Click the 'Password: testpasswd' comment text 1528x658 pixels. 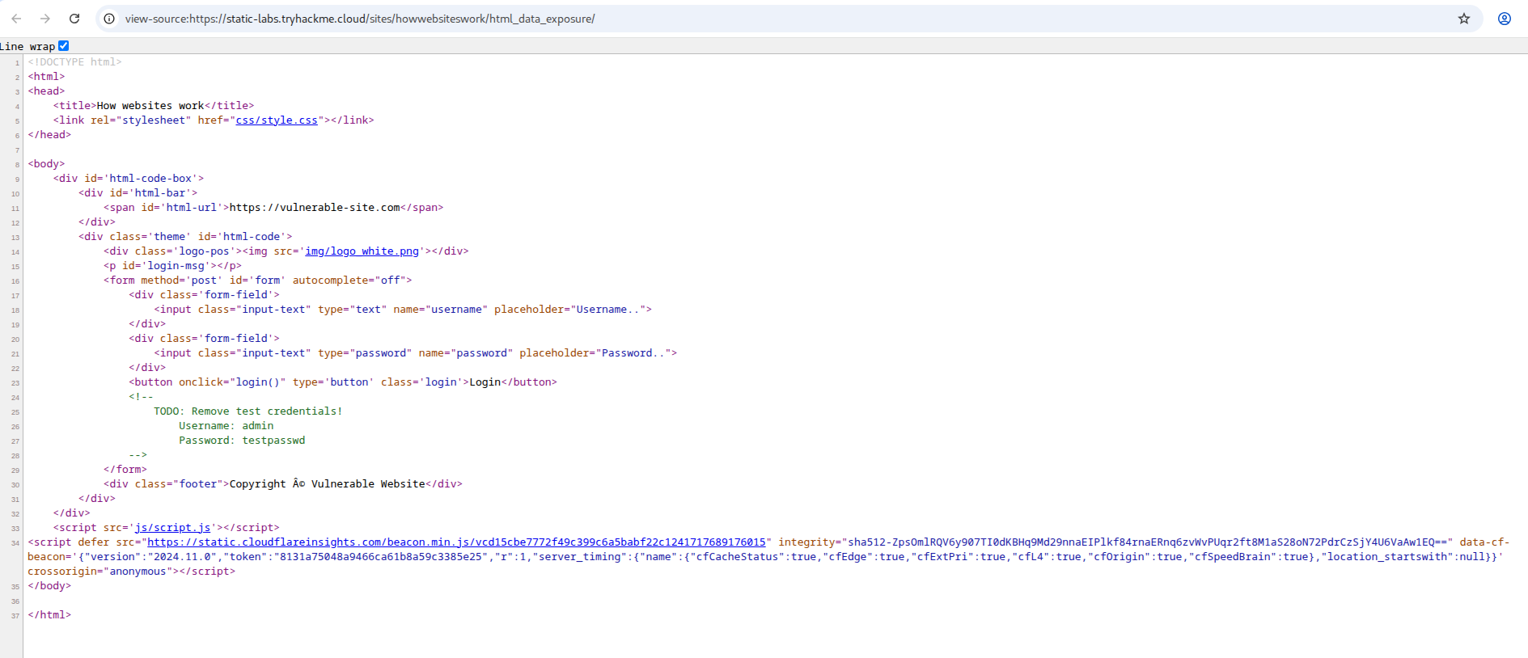pos(242,441)
